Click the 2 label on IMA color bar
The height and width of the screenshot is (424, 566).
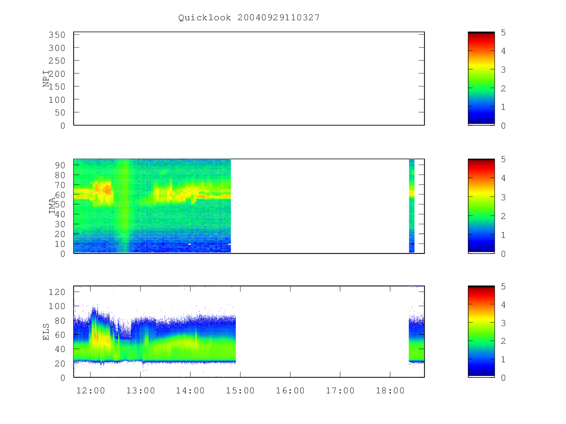tap(504, 216)
